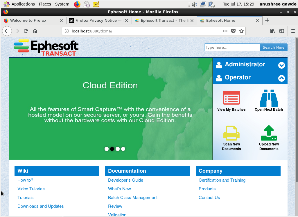Click the Open Next Batch binoculars icon
Screen dimensions: 298x217
pos(269,98)
